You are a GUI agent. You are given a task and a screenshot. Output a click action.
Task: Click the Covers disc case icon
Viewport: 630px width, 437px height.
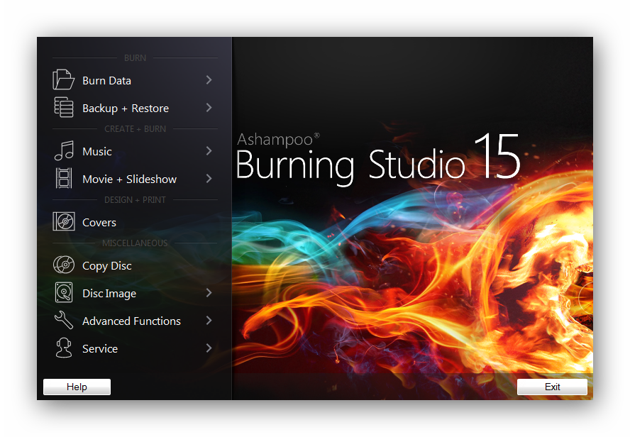(64, 221)
